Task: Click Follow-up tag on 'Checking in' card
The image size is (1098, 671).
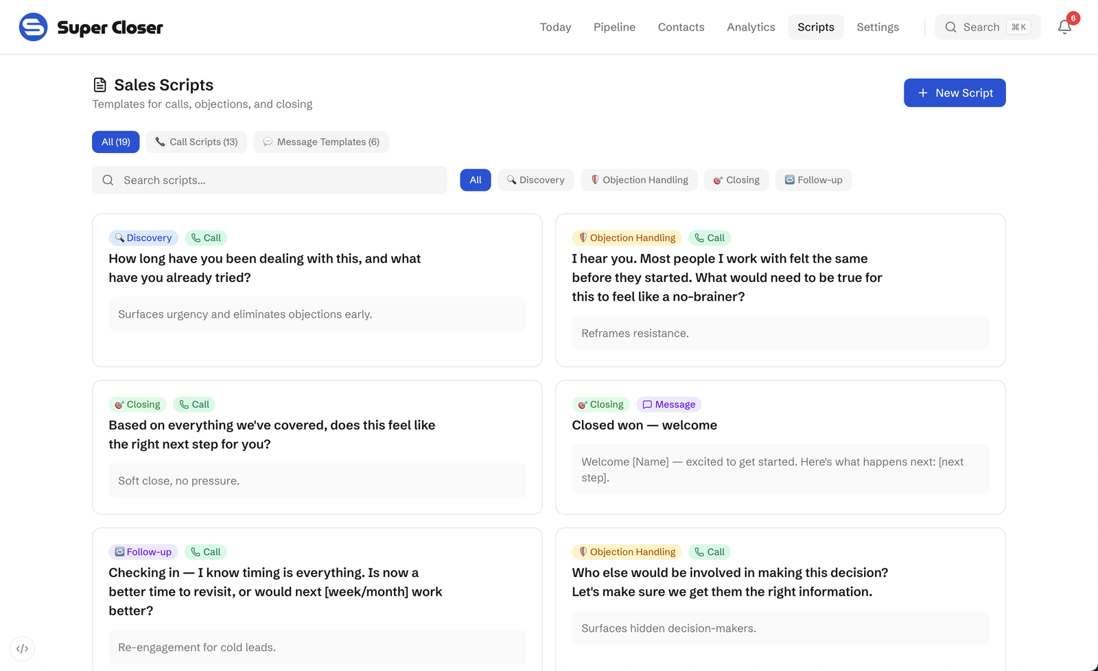Action: tap(143, 552)
